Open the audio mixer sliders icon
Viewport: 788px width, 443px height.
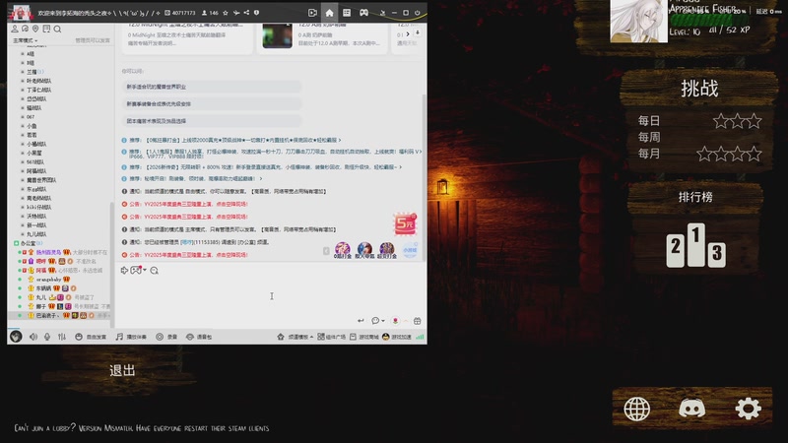coord(62,337)
